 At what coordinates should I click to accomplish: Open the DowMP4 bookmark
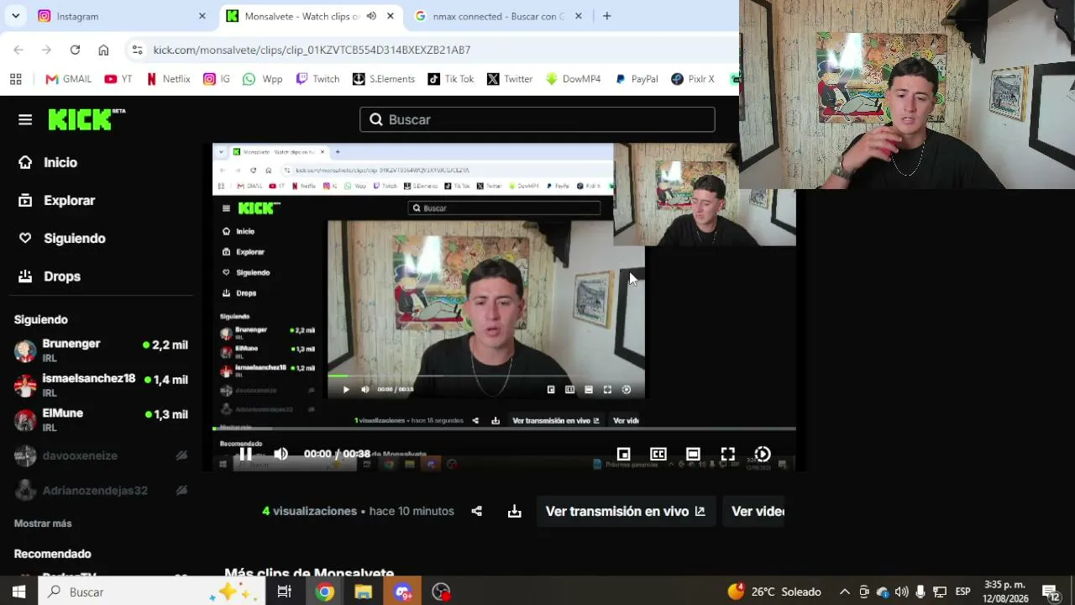pyautogui.click(x=573, y=79)
